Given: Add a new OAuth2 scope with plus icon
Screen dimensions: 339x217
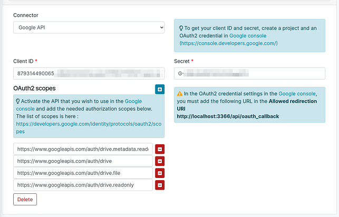Looking at the screenshot, I should (x=160, y=90).
